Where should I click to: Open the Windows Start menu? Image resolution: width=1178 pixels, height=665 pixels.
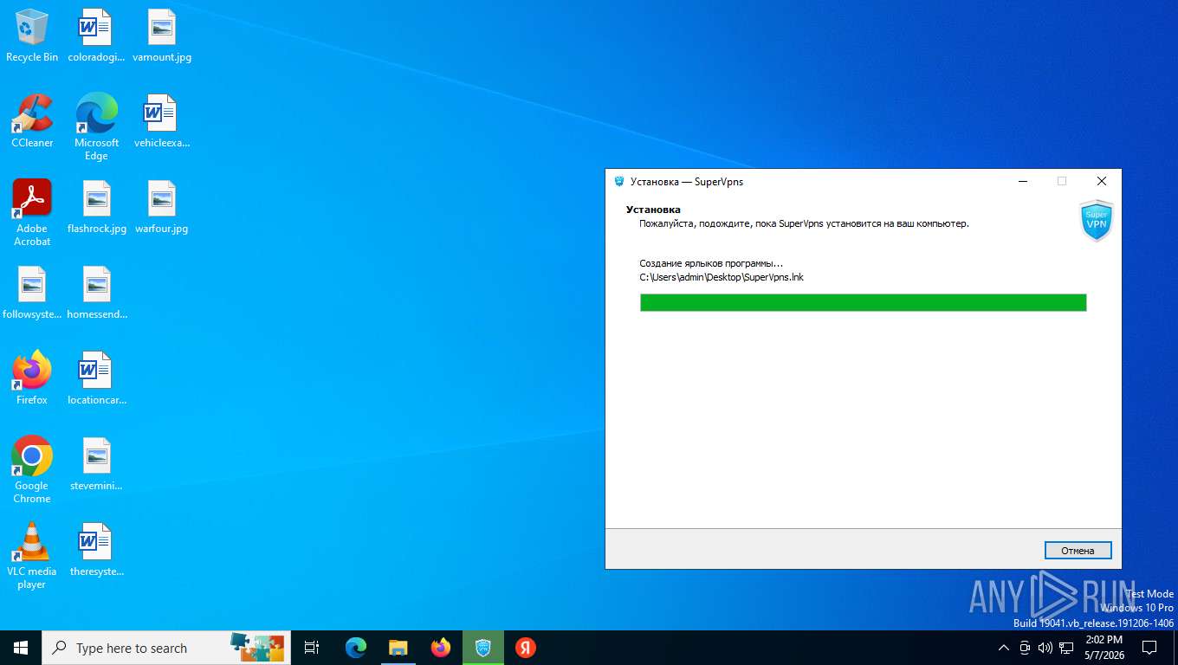21,648
